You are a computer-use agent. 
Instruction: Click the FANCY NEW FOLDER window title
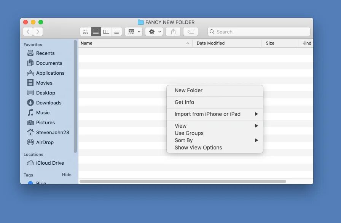(x=170, y=22)
